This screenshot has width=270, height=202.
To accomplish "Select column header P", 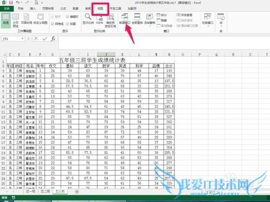I will (x=200, y=54).
